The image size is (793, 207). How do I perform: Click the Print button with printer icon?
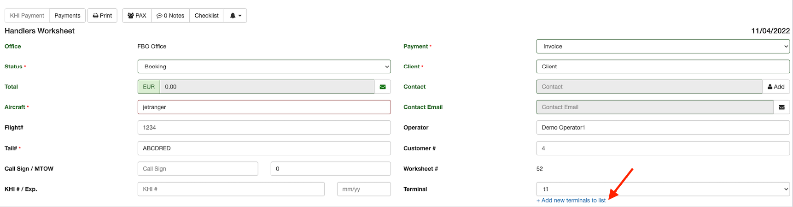102,16
